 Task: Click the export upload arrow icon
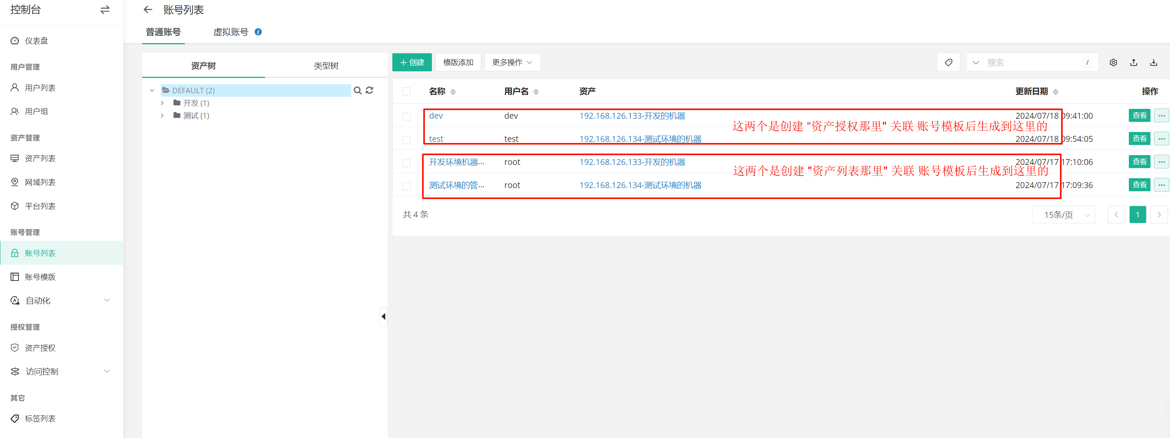click(x=1133, y=62)
